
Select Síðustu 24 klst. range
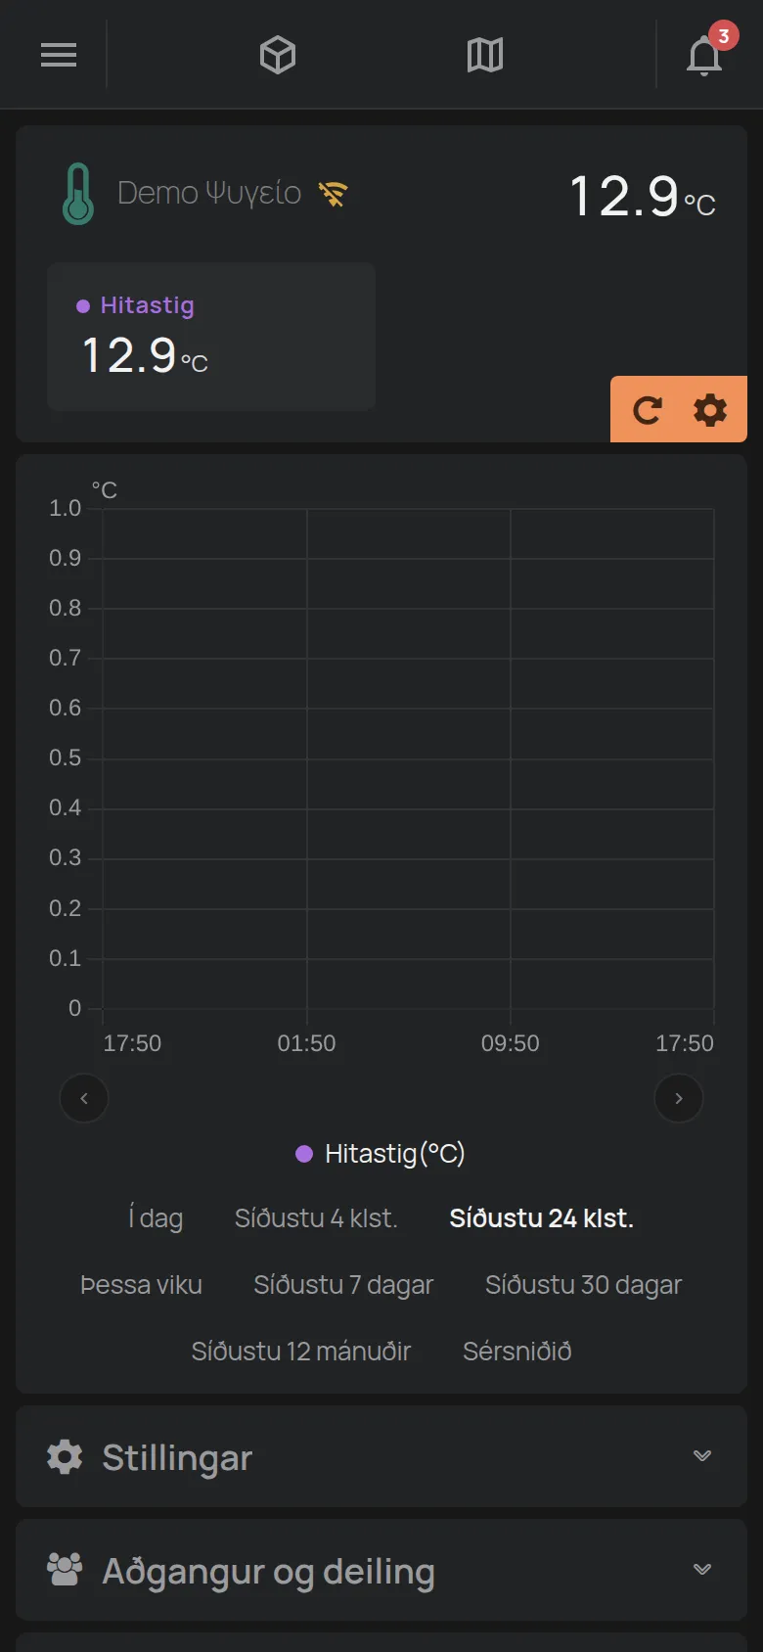pyautogui.click(x=541, y=1218)
